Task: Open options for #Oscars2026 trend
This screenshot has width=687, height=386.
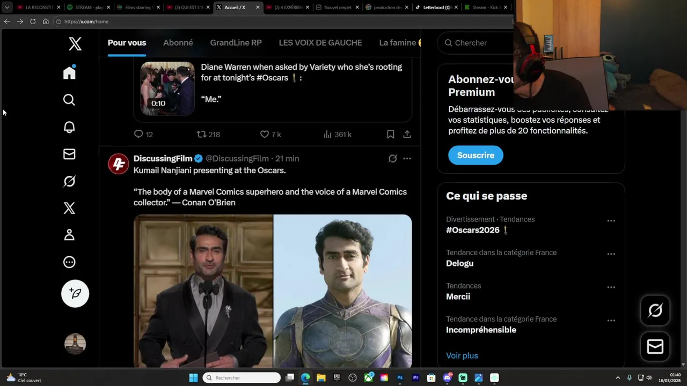Action: (x=611, y=220)
